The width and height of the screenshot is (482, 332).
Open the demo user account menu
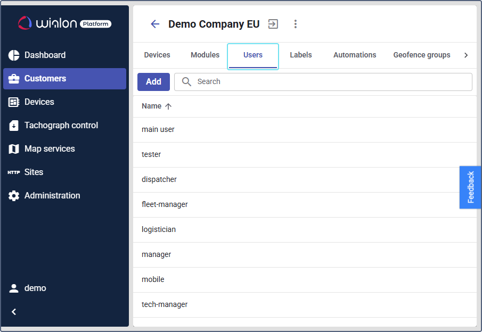(x=35, y=288)
